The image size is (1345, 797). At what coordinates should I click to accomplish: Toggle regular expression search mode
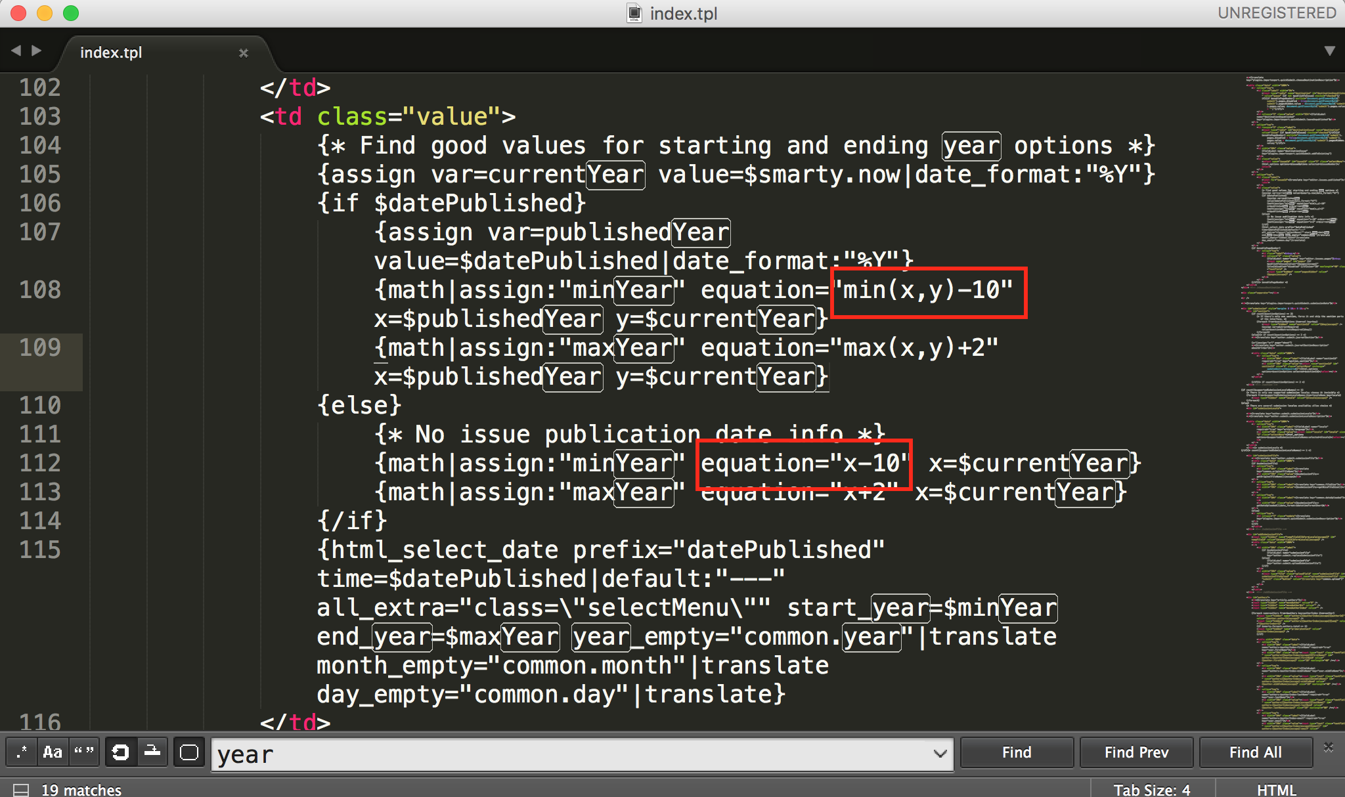point(22,752)
